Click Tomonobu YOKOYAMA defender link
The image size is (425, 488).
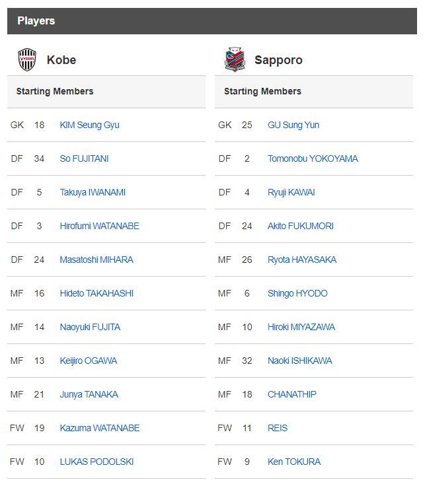tap(313, 158)
